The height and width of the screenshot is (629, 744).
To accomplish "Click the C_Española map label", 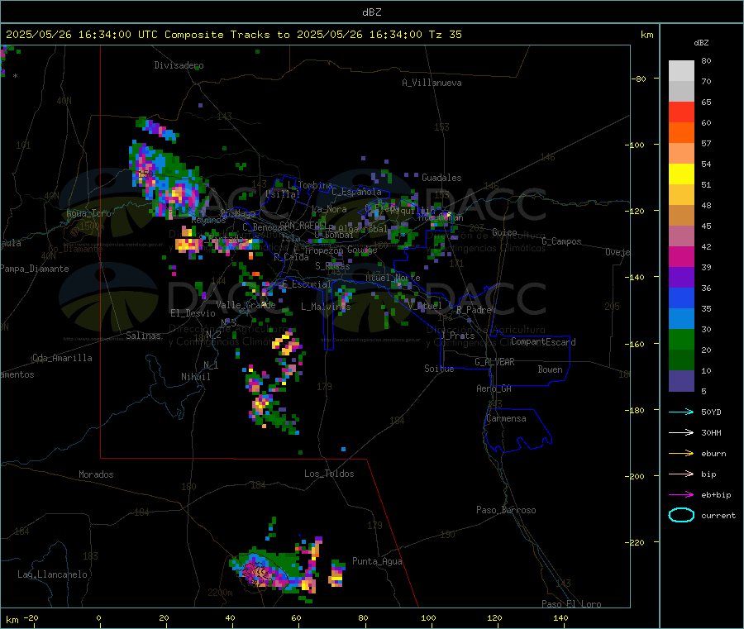I will 357,192.
